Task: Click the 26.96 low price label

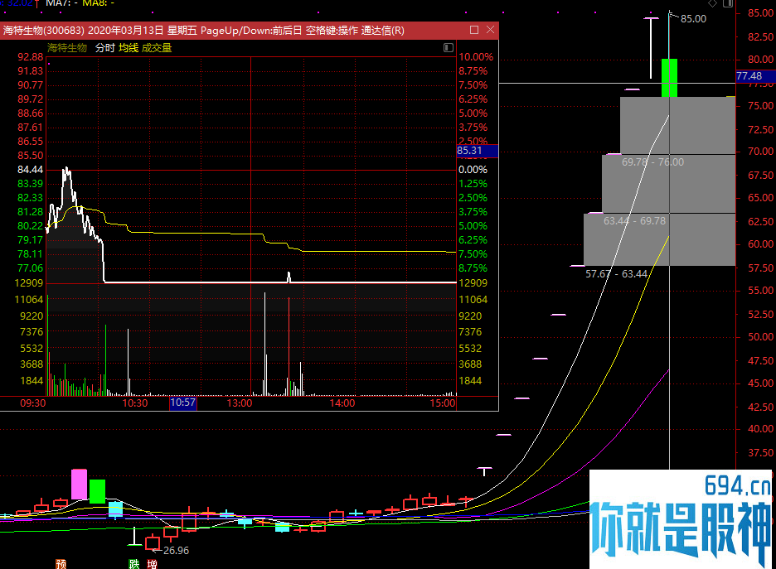Action: pos(177,550)
